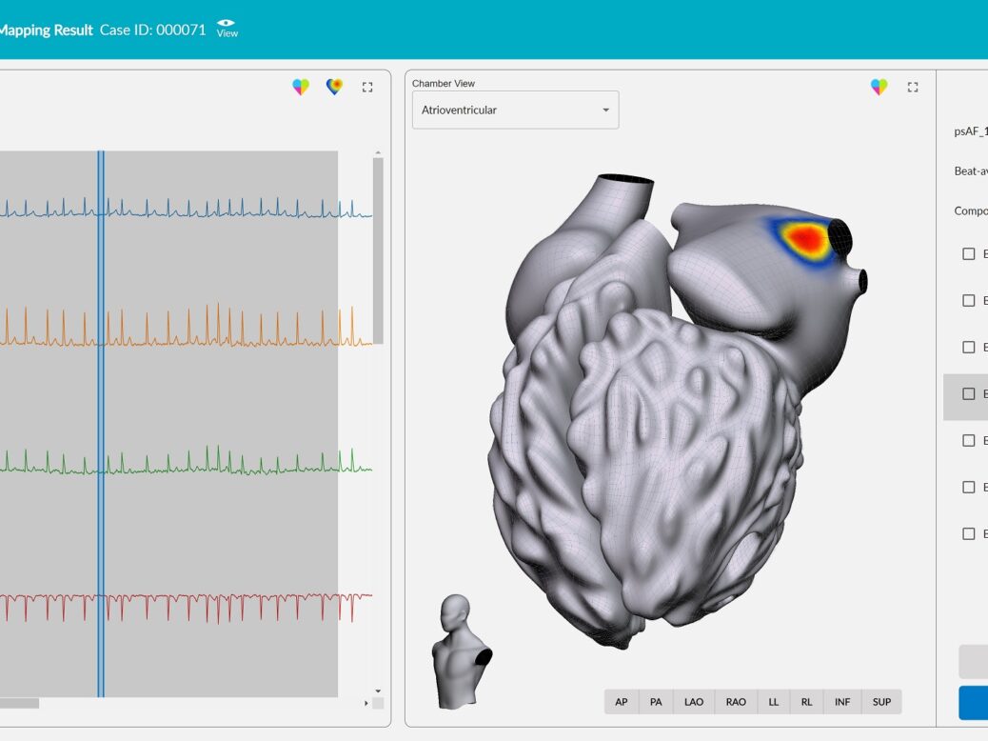Click the View eye icon in header
Screen dimensions: 988x741
227,28
